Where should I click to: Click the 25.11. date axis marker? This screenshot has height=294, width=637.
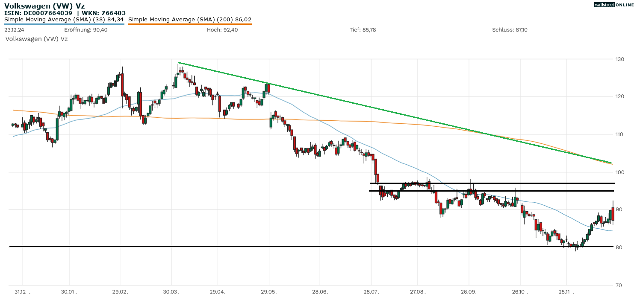click(x=566, y=292)
